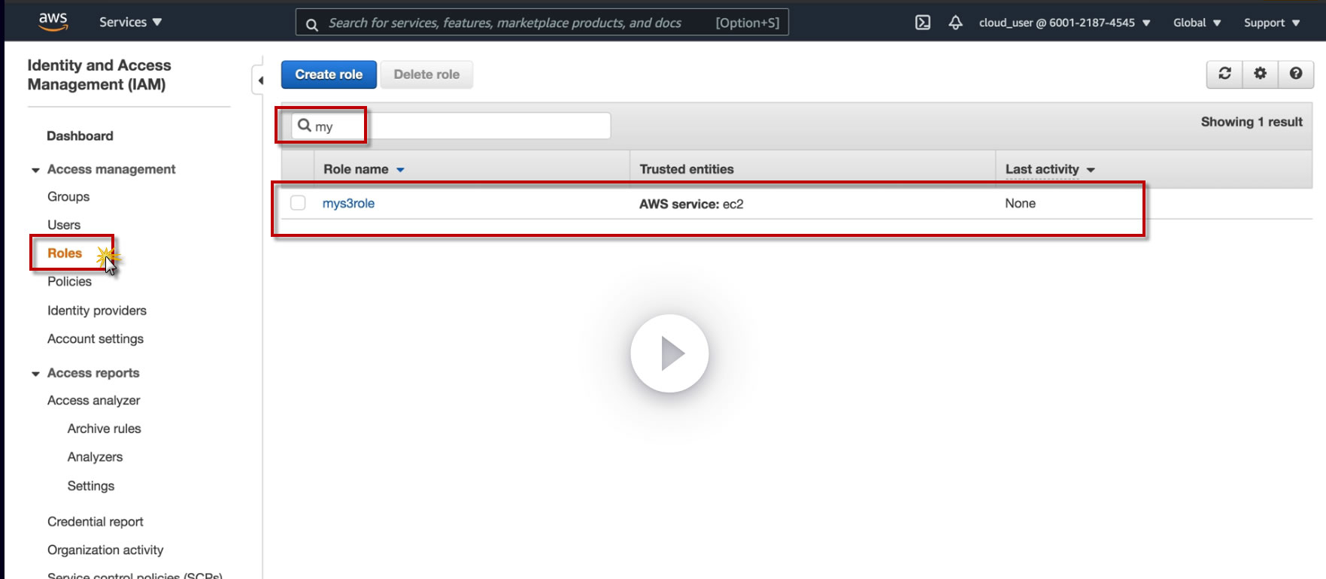1326x579 pixels.
Task: Select Roles in the sidebar
Action: point(65,253)
